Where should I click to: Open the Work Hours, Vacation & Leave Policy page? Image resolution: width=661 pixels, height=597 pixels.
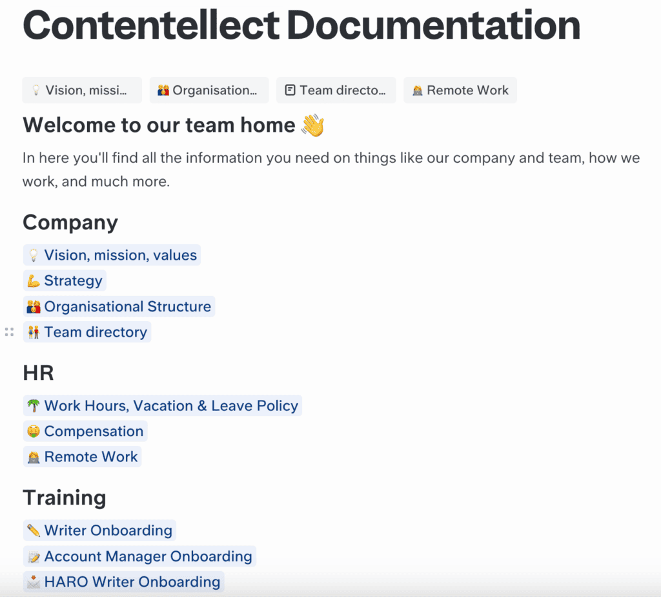coord(171,405)
